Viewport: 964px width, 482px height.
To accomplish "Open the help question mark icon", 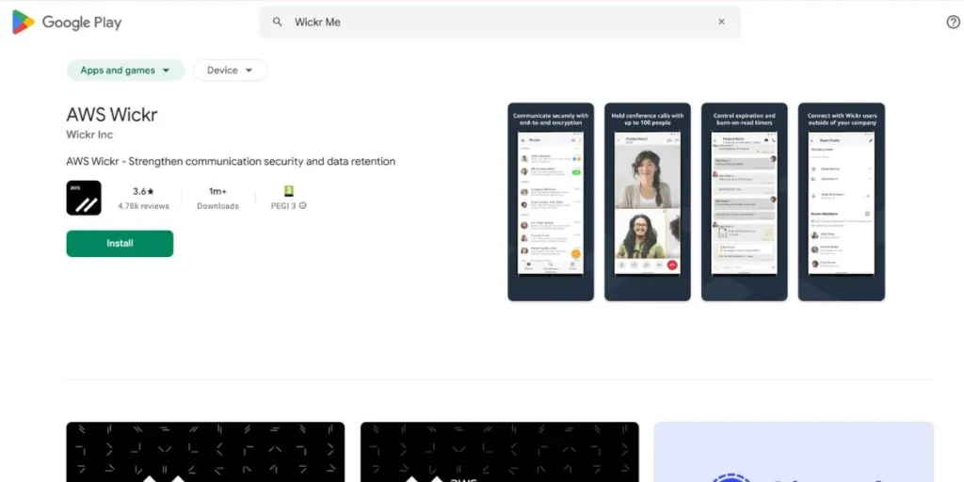I will [952, 22].
